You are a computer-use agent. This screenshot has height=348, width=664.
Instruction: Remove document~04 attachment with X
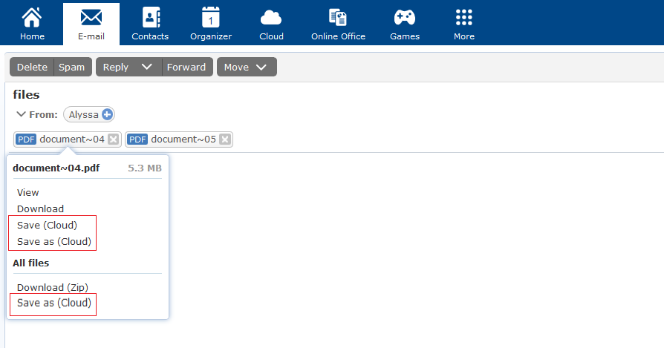(x=113, y=139)
